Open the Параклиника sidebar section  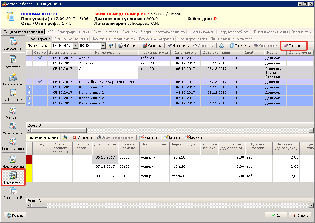tap(13, 80)
